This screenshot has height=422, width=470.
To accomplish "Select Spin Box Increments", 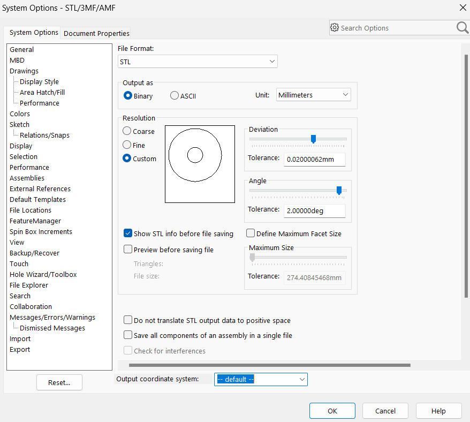I will (x=41, y=231).
